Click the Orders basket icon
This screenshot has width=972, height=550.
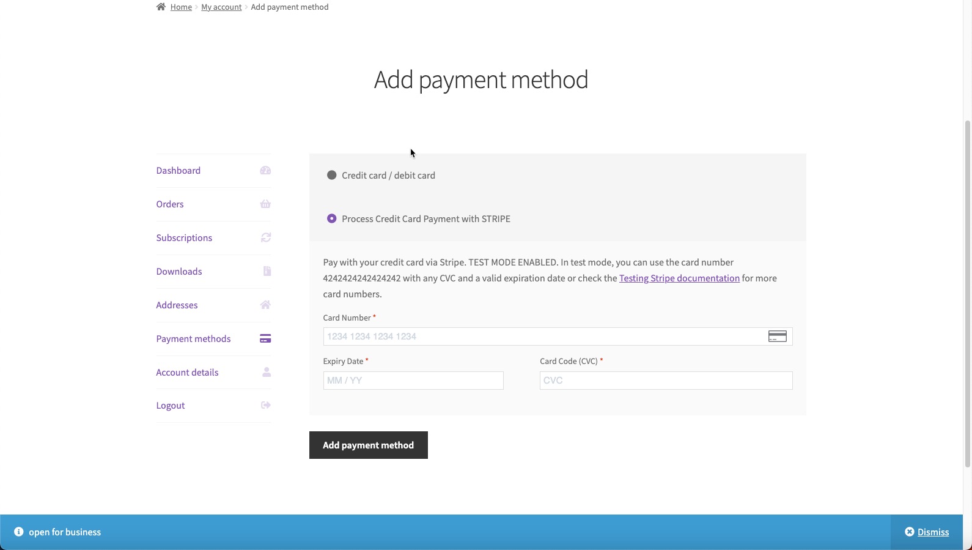265,204
